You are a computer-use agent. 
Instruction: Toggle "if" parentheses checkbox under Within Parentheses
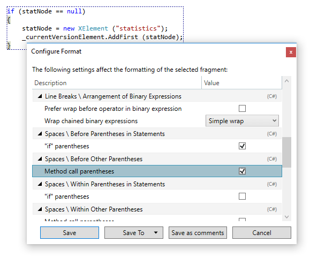pos(242,196)
